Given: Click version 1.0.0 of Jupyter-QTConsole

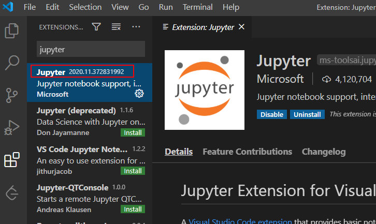Looking at the screenshot, I should pyautogui.click(x=119, y=187).
